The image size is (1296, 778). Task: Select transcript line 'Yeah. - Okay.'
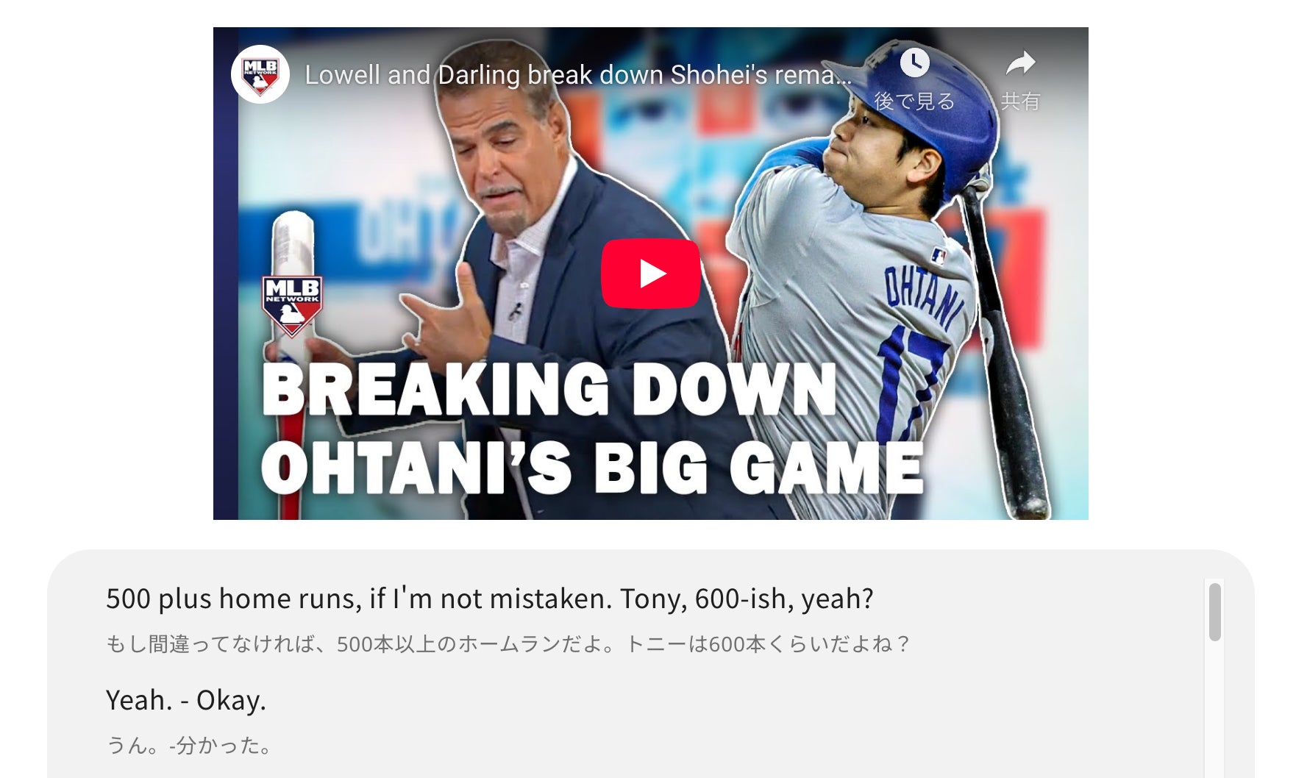(x=186, y=700)
